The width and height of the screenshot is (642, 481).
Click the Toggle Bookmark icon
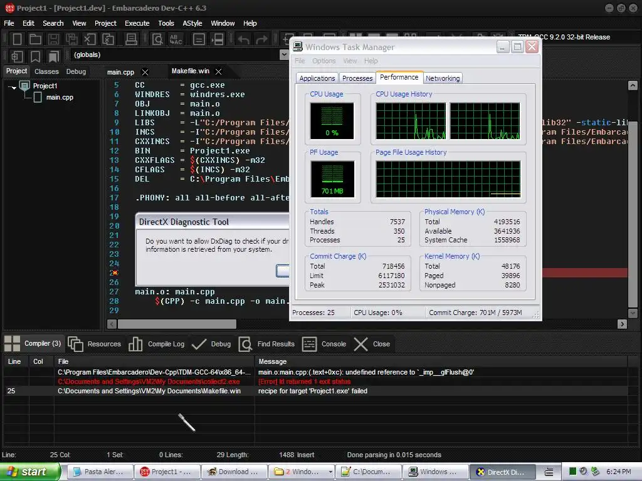point(36,56)
